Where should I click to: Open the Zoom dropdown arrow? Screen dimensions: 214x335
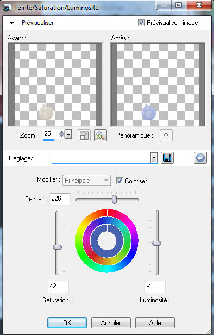[68, 135]
